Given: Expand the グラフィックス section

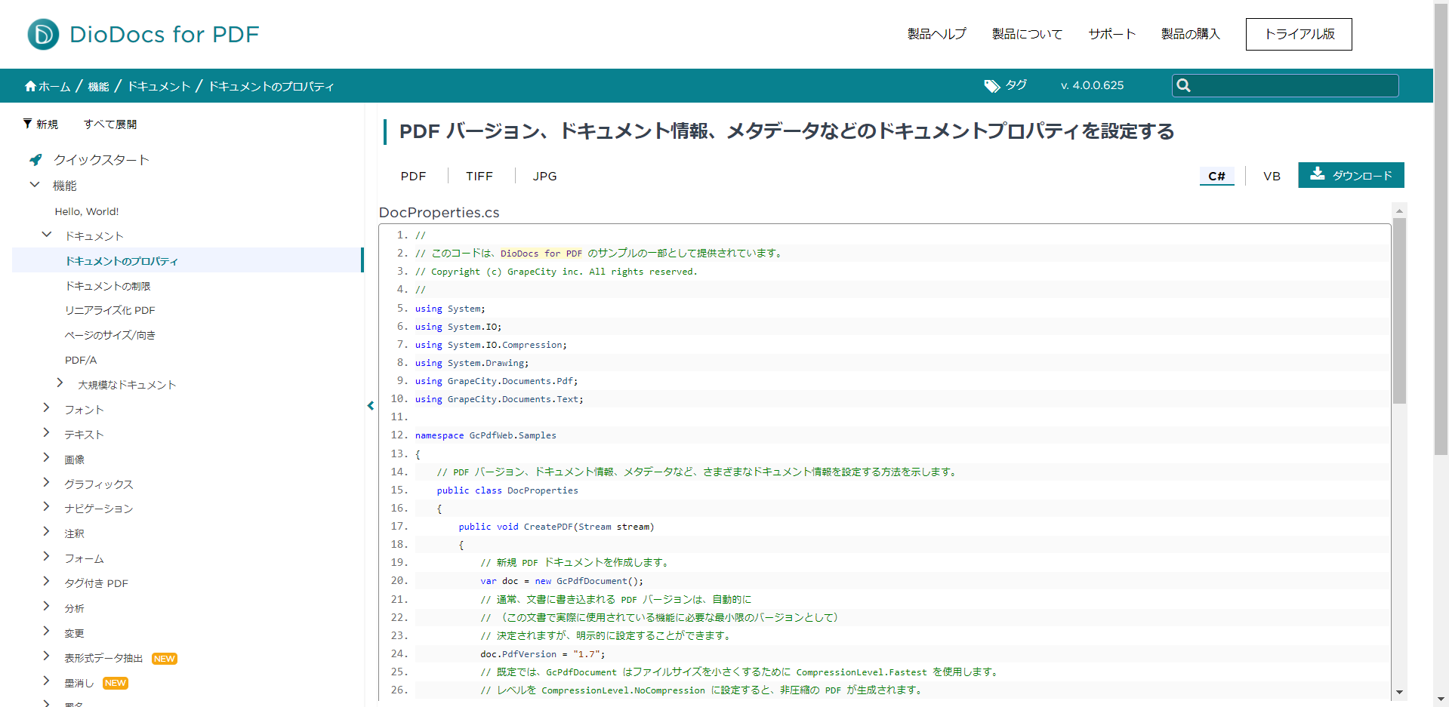Looking at the screenshot, I should [x=46, y=482].
